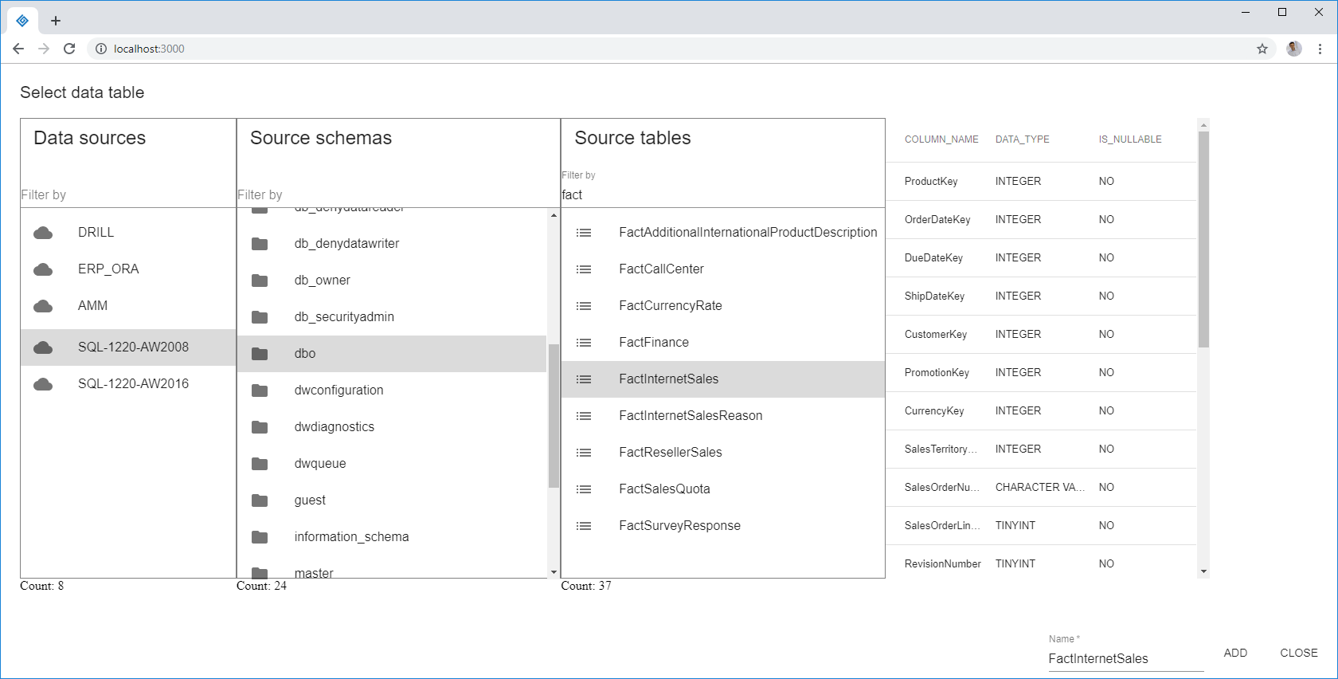
Task: Bookmark this page with the star icon
Action: point(1262,49)
